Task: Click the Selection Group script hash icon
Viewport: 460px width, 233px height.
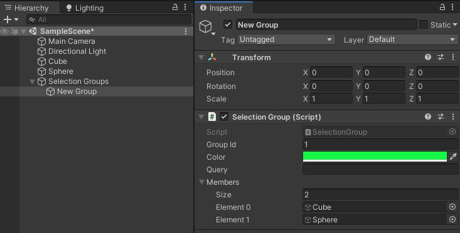Action: click(x=212, y=116)
